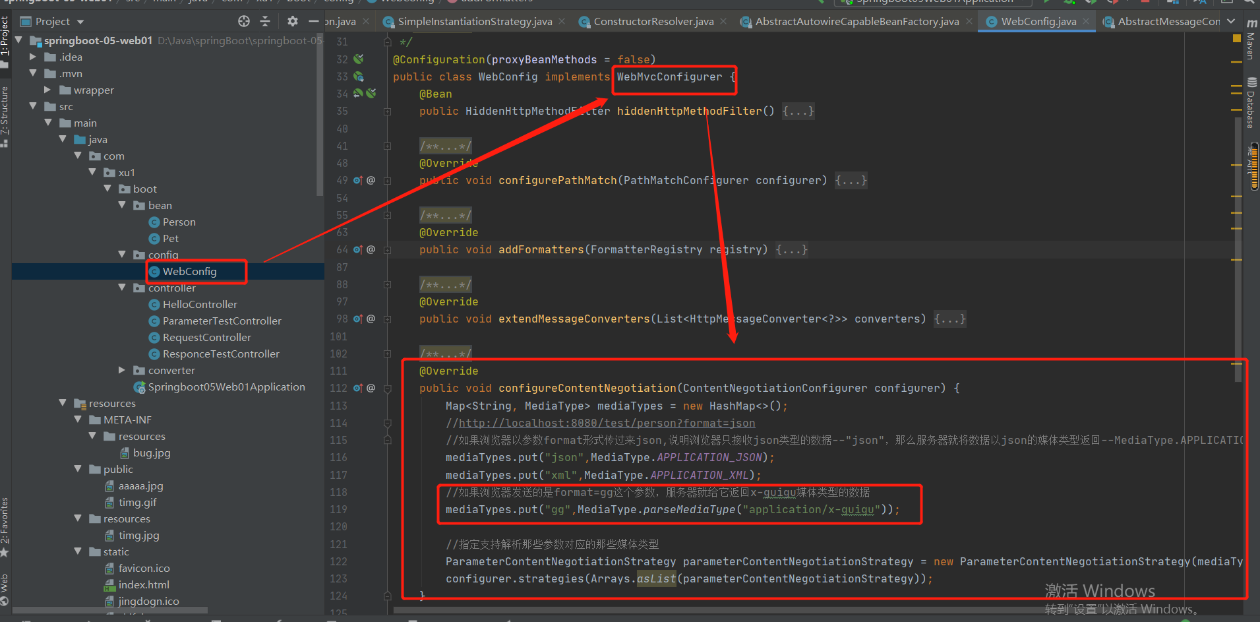
Task: Click the override gutter icon on line 64
Action: 357,249
